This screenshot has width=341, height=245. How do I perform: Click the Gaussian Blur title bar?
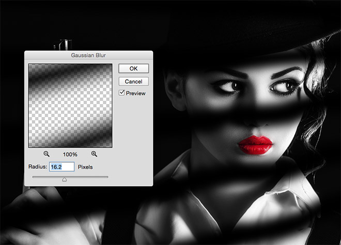click(x=88, y=55)
